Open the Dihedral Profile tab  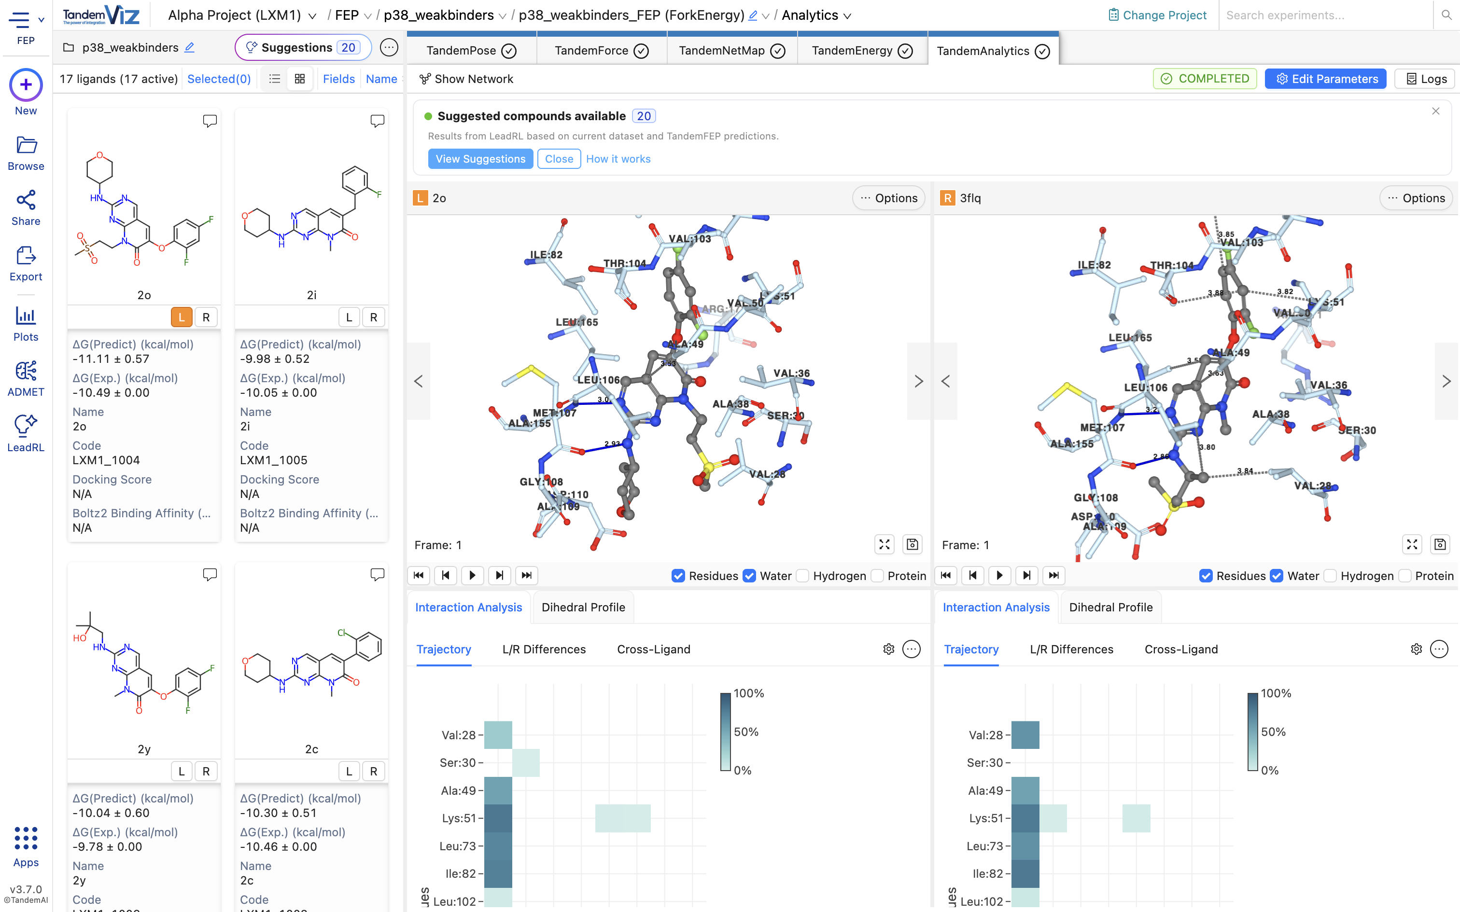click(x=583, y=607)
